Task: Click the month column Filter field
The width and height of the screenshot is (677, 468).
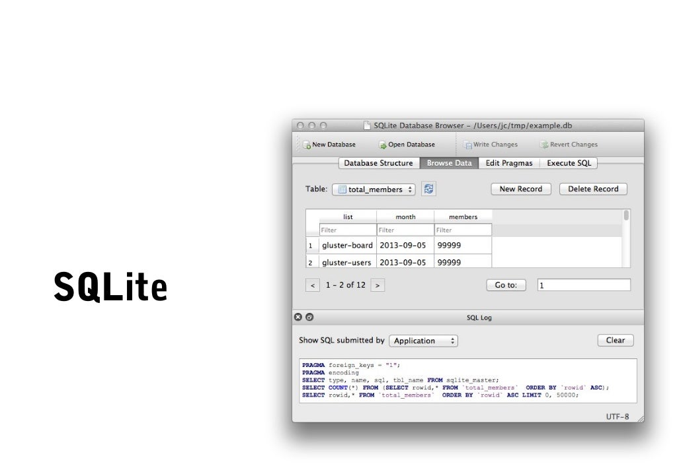Action: tap(405, 230)
